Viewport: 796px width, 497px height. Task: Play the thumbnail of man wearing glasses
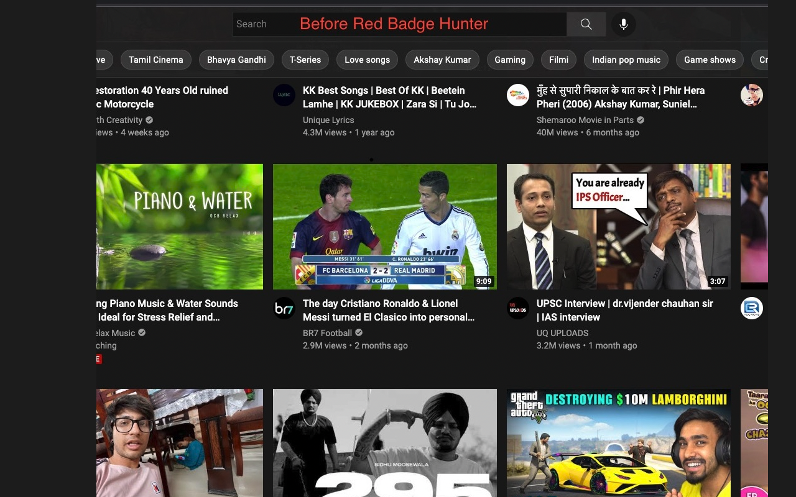(180, 443)
